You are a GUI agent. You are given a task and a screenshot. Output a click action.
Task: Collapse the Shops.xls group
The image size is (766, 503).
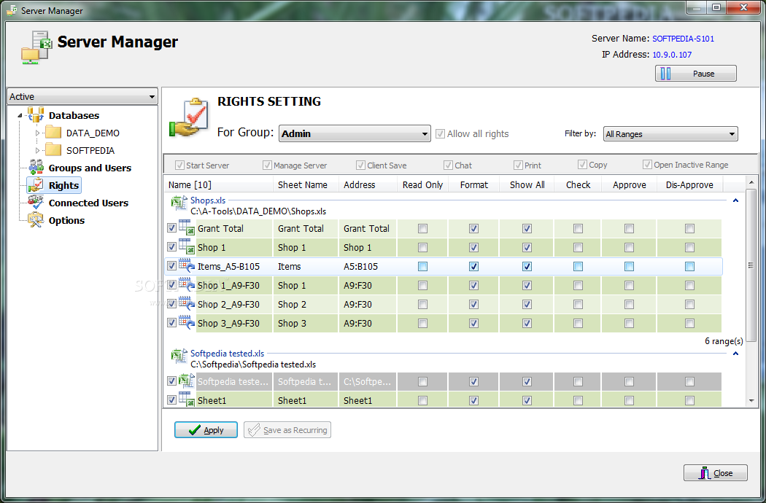(x=735, y=200)
